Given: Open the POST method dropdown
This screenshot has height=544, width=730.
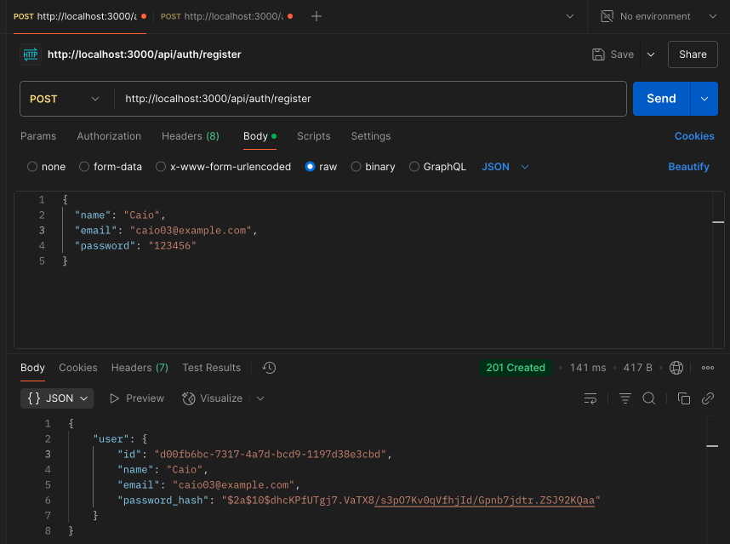Looking at the screenshot, I should [66, 99].
